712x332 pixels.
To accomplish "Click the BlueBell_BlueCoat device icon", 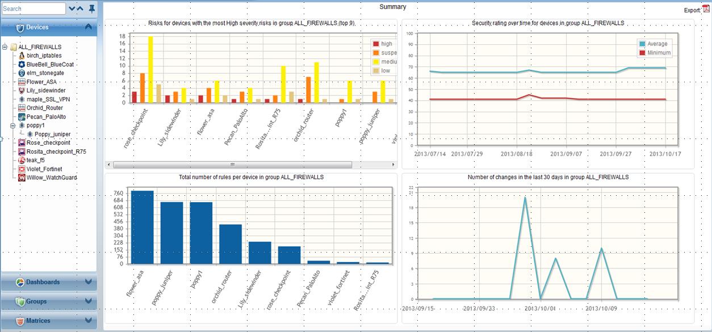I will pyautogui.click(x=22, y=65).
